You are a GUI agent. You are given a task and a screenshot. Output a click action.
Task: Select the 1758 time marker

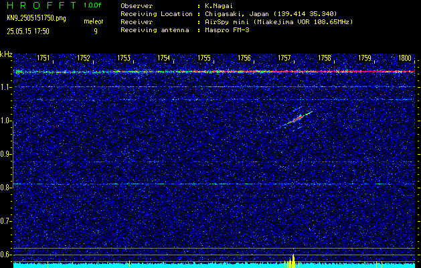(x=325, y=58)
